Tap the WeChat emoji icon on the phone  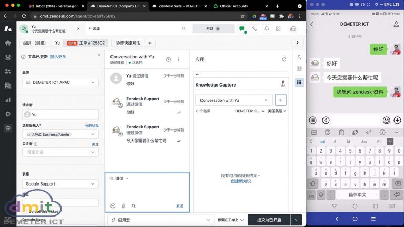(x=386, y=120)
